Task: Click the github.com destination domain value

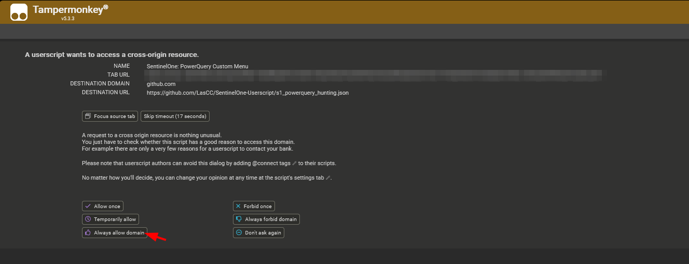Action: click(x=161, y=84)
